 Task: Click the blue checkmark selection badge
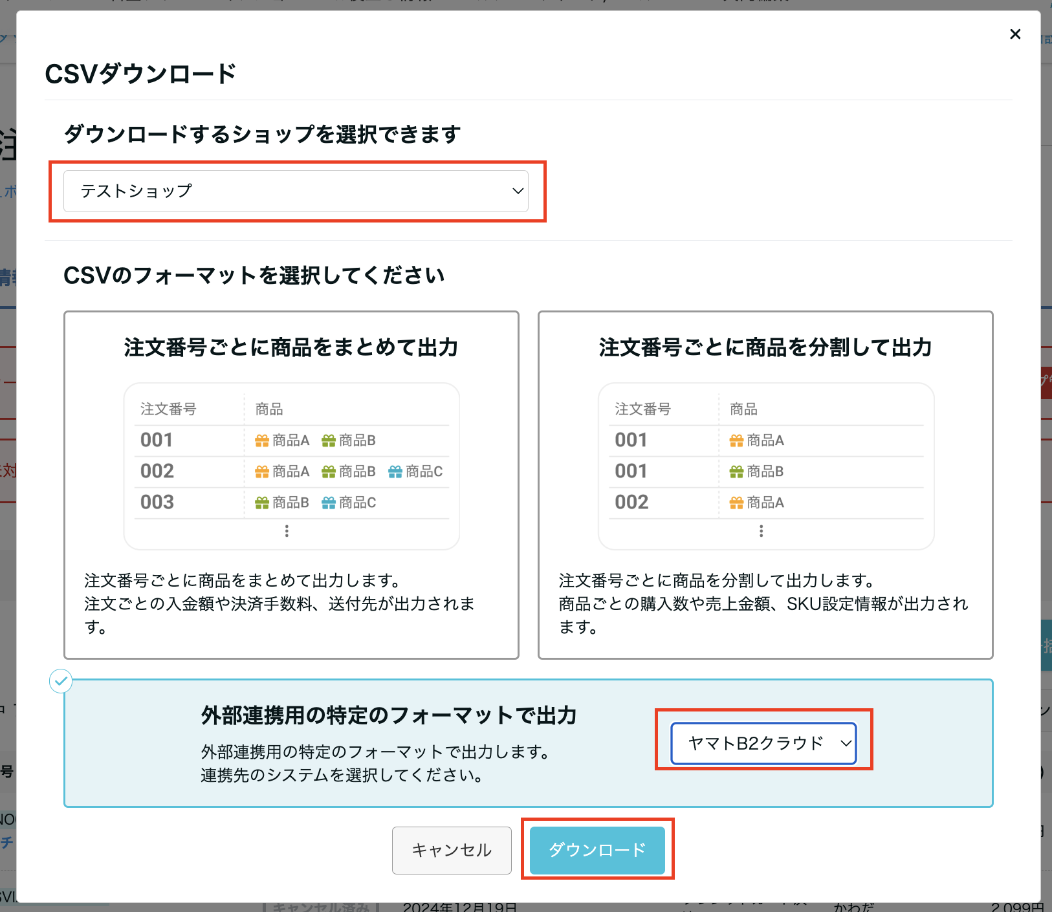tap(61, 680)
